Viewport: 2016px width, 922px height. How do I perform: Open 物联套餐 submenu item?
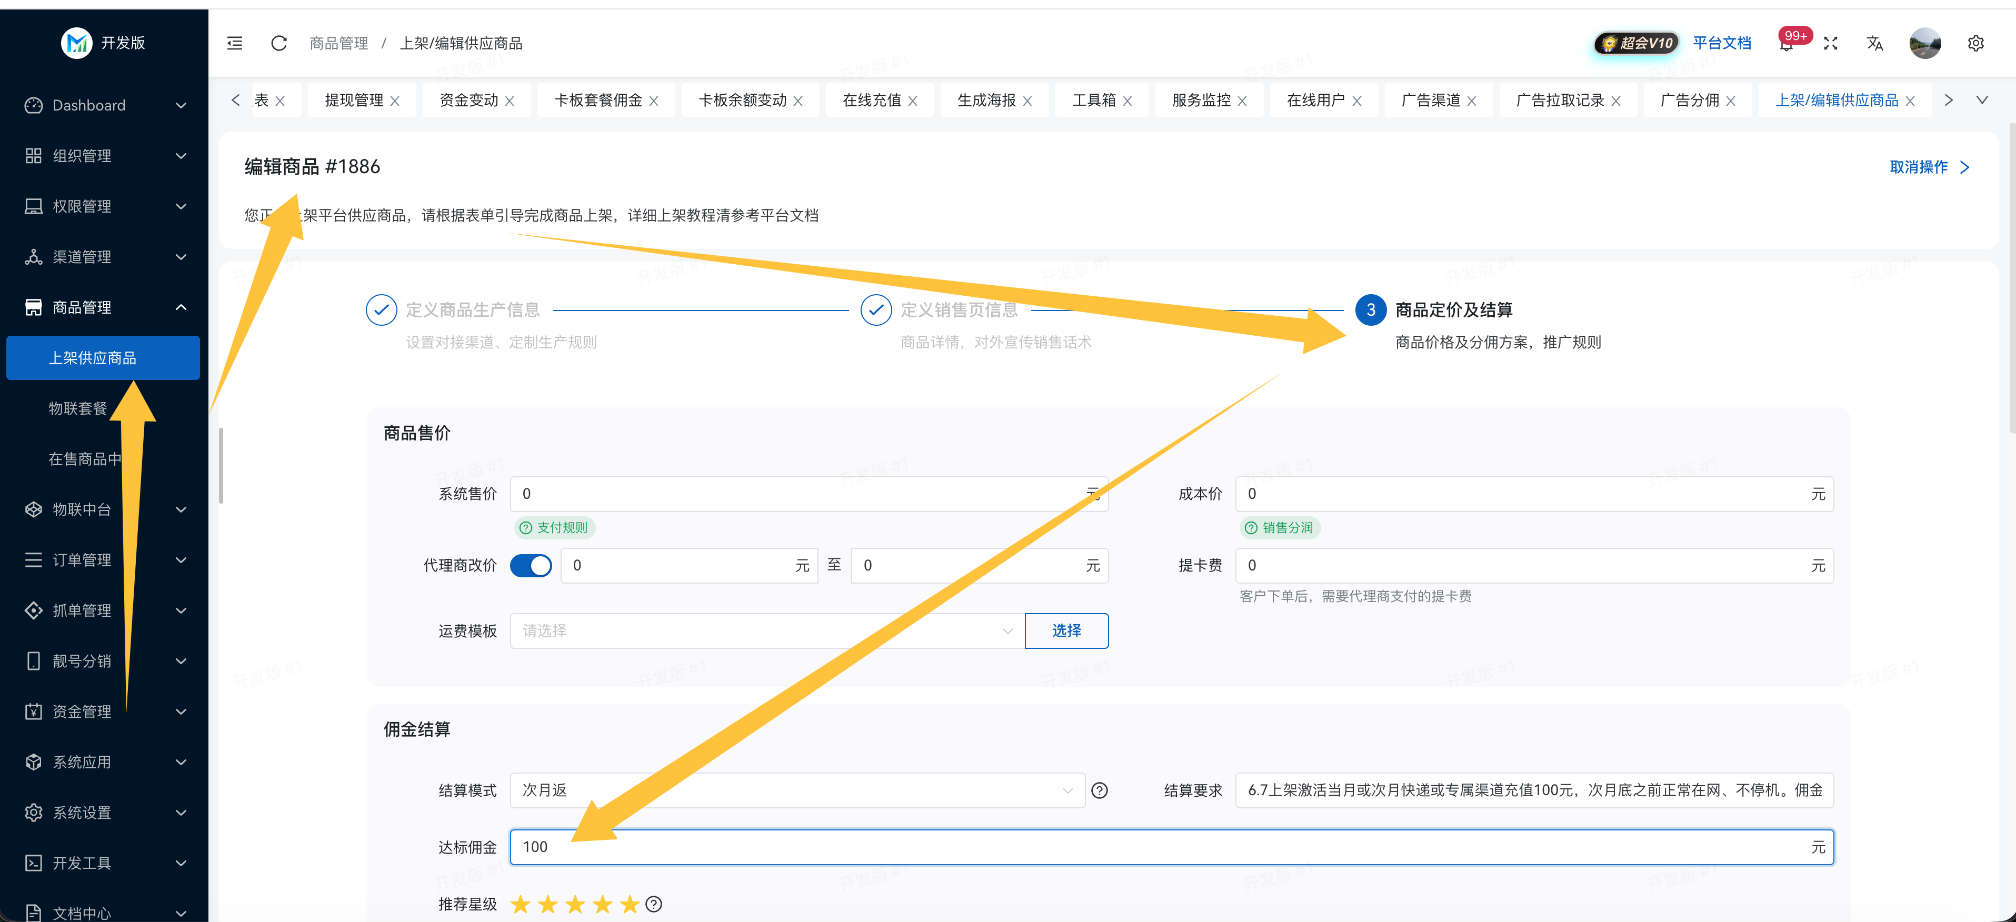[x=77, y=408]
